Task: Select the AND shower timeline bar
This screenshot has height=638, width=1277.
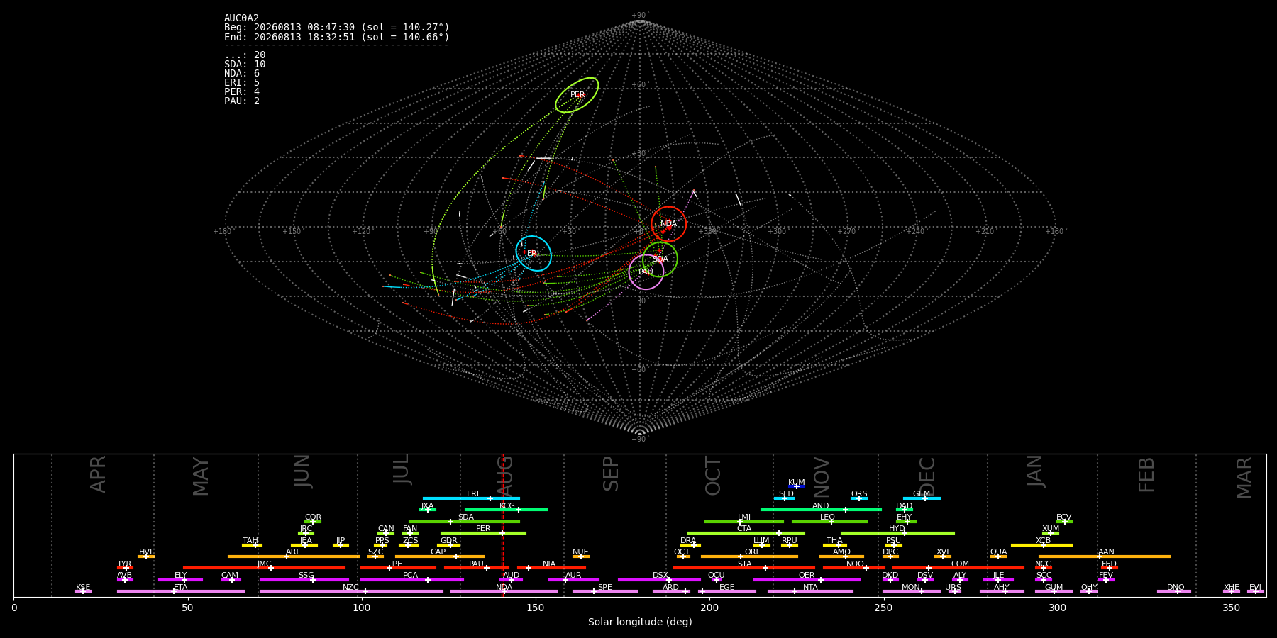Action: [x=821, y=510]
